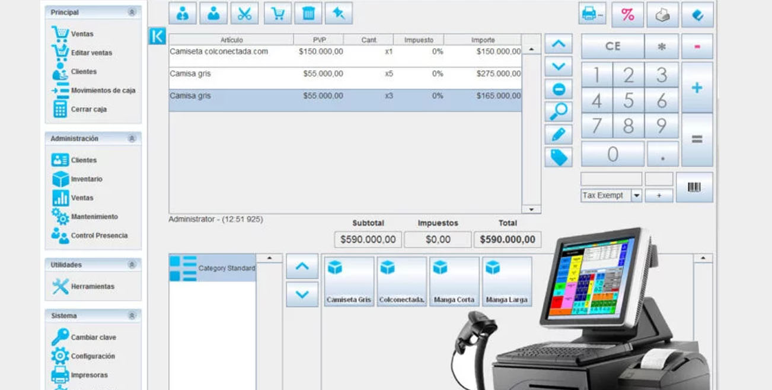
Task: Click the scissors split-ticket icon
Action: coord(244,14)
